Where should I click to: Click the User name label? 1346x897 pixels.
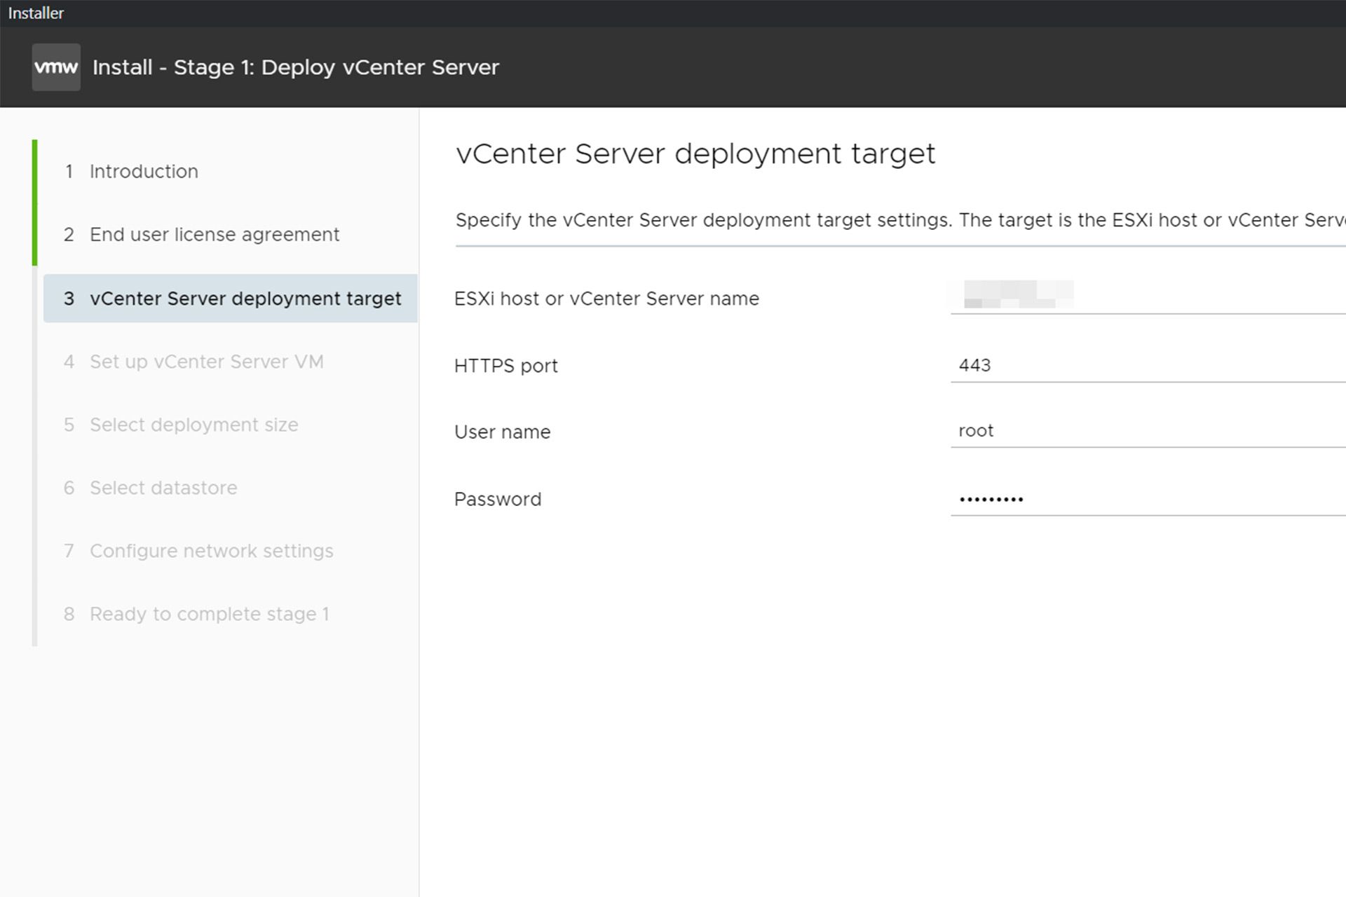coord(502,432)
